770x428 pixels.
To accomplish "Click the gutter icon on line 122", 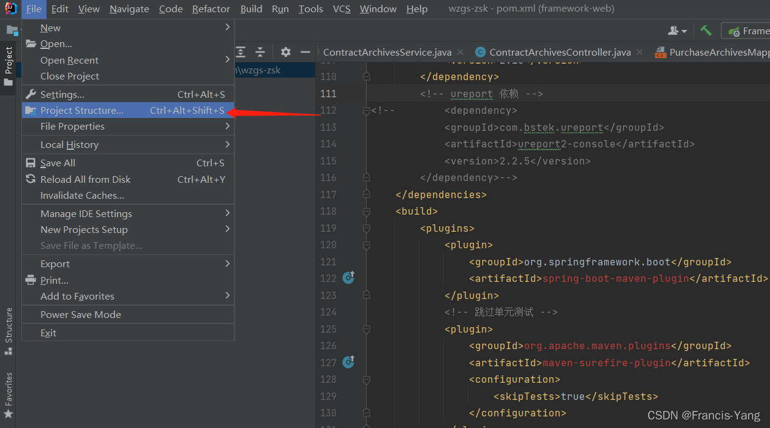I will tap(348, 278).
